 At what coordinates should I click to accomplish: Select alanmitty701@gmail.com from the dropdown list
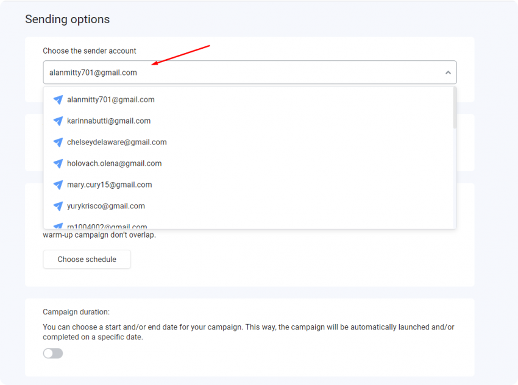tap(248, 100)
